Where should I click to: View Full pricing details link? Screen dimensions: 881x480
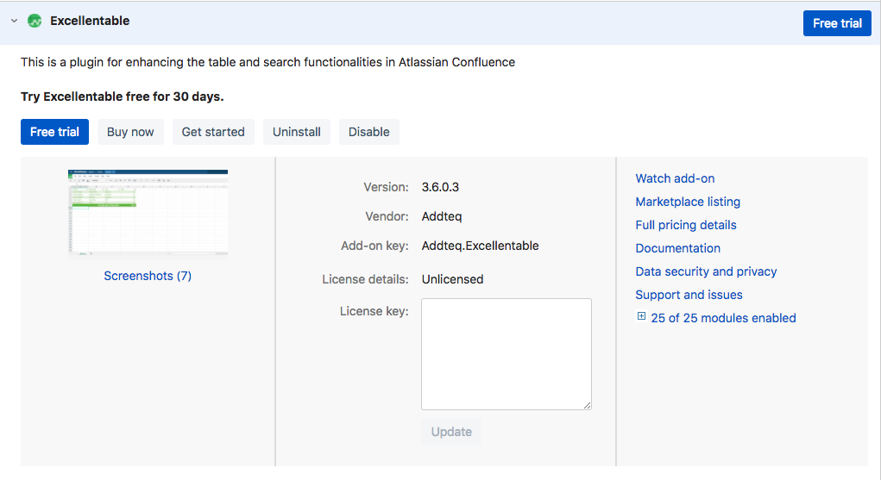685,225
